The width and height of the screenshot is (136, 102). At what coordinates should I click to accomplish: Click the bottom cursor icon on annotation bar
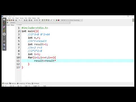tap(4, 48)
